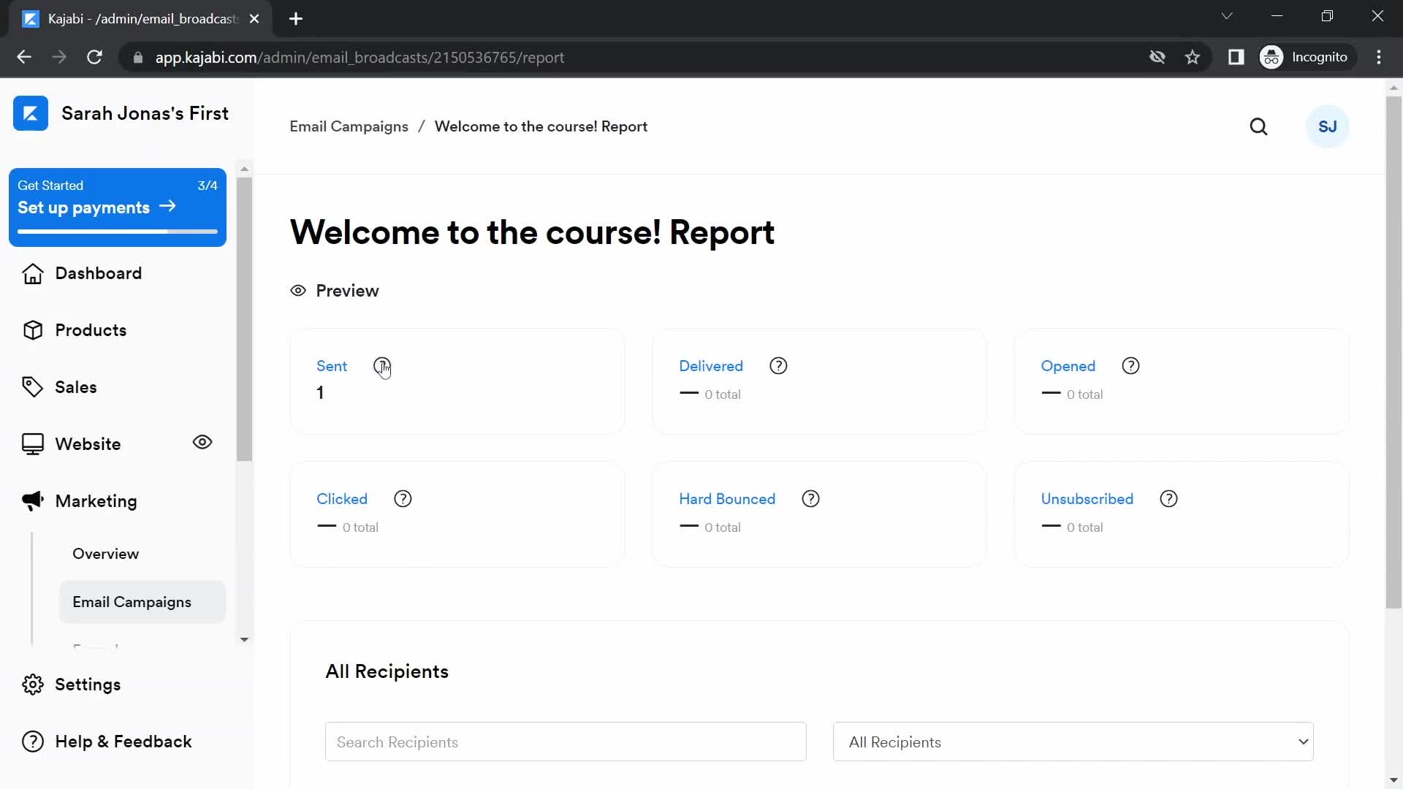Click the Kajabi logo in top left
This screenshot has width=1403, height=789.
point(31,114)
